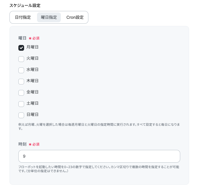Switch to the 日付指定 tab

point(23,17)
